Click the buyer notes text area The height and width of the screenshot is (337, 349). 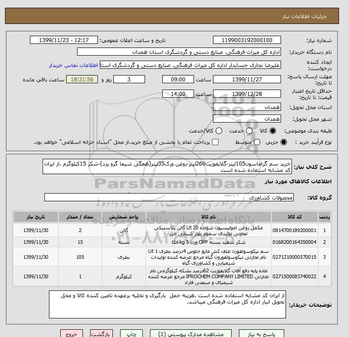(167, 304)
